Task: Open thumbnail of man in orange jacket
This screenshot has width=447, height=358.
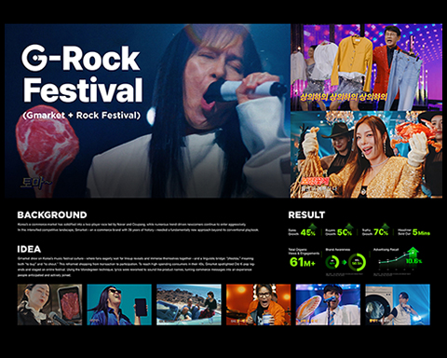Action: click(x=258, y=305)
